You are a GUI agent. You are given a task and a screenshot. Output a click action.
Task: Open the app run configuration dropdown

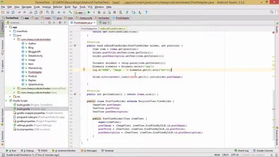click(x=80, y=12)
